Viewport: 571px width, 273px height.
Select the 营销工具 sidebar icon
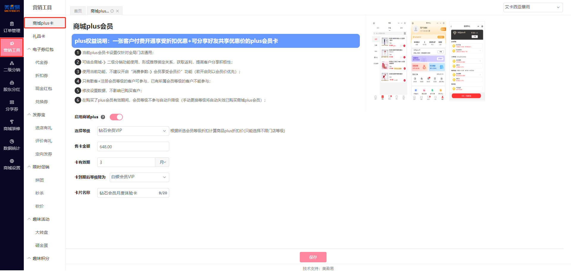tap(12, 47)
